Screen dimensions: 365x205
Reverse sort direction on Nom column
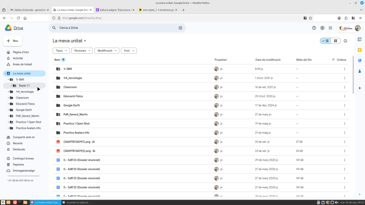tap(63, 60)
